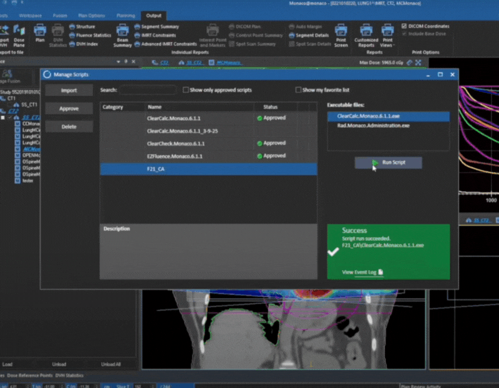499x388 pixels.
Task: Open the Output ribbon tab
Action: [153, 16]
